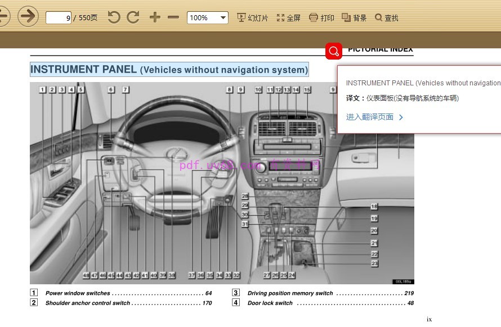The image size is (501, 327).
Task: Click the Driving position memory switch entry
Action: coord(290,293)
